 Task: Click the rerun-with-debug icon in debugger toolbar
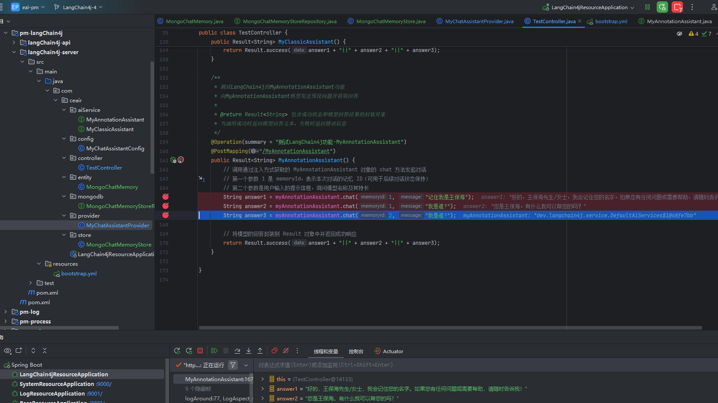[x=189, y=351]
